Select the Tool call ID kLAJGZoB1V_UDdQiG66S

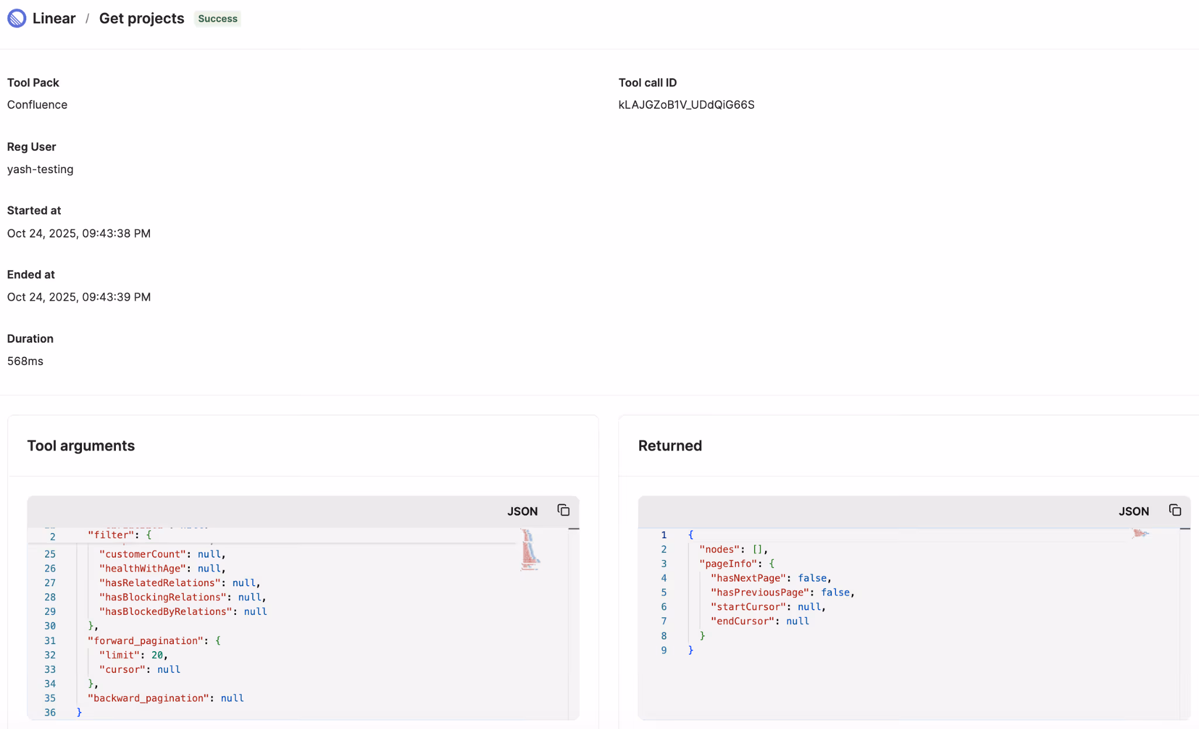[686, 104]
